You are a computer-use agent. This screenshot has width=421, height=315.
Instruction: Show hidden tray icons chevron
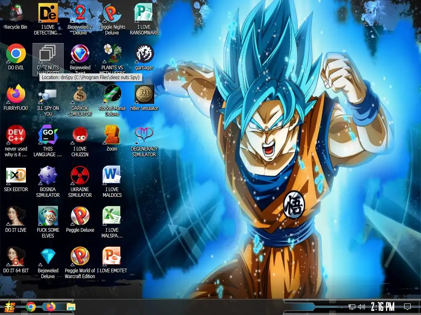(x=342, y=307)
